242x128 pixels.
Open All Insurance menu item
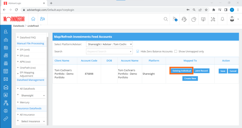point(27,115)
